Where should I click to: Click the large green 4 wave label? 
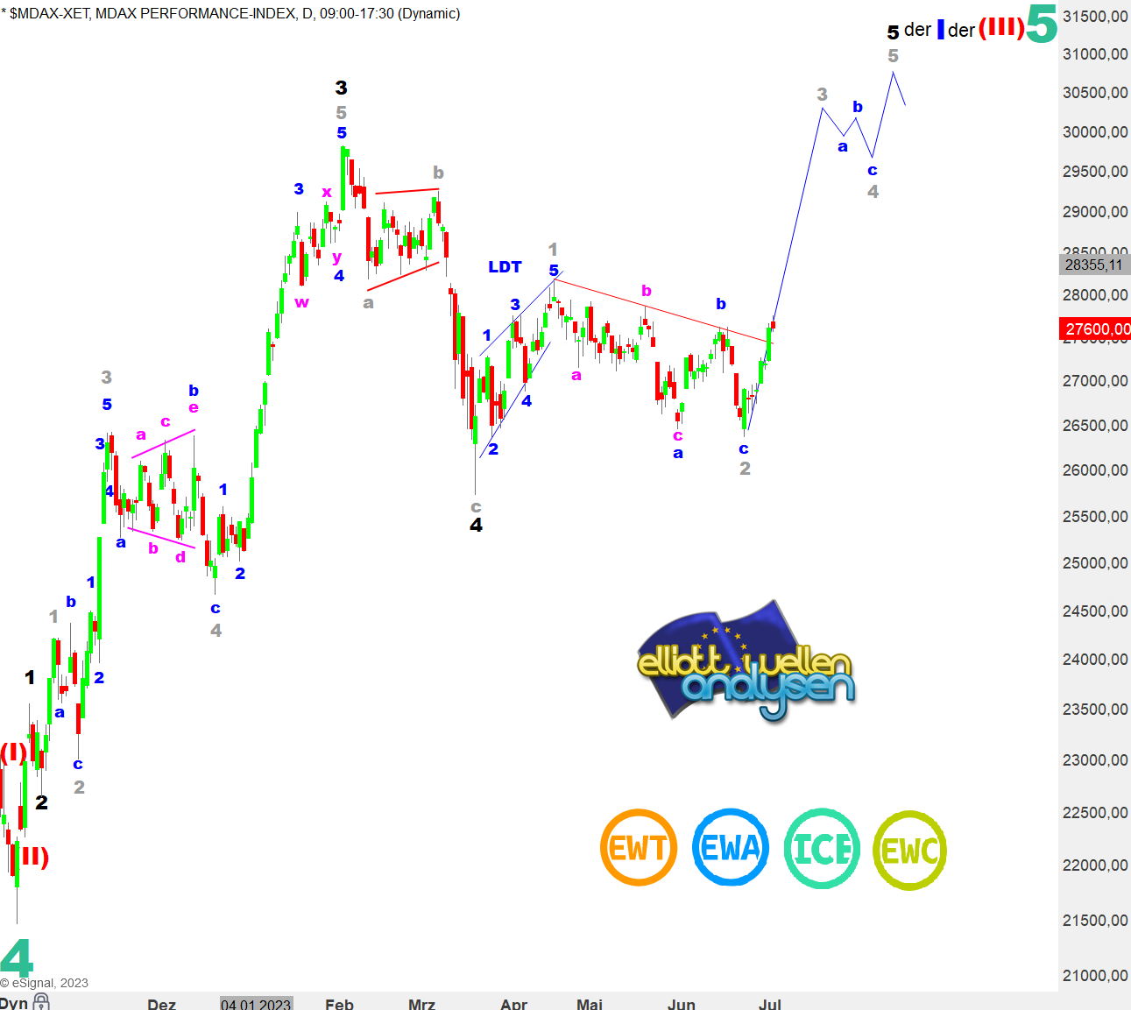(x=16, y=957)
